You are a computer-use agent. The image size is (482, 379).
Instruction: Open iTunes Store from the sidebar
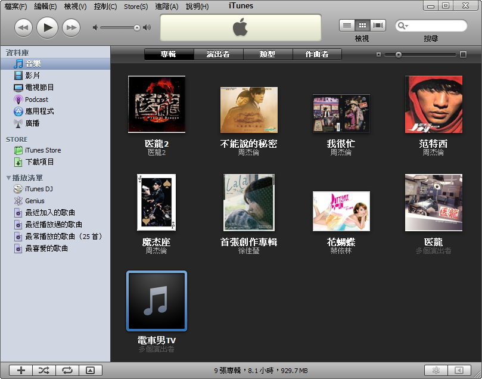click(x=55, y=150)
